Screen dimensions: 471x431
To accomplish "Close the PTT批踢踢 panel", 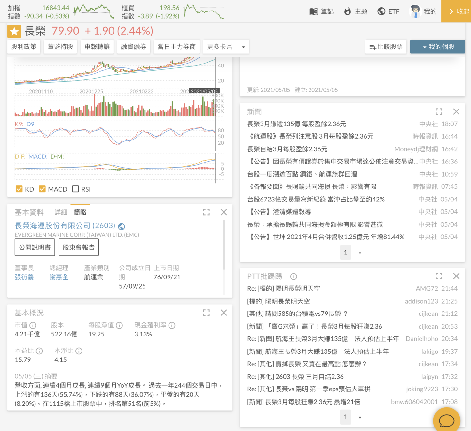I will (456, 276).
